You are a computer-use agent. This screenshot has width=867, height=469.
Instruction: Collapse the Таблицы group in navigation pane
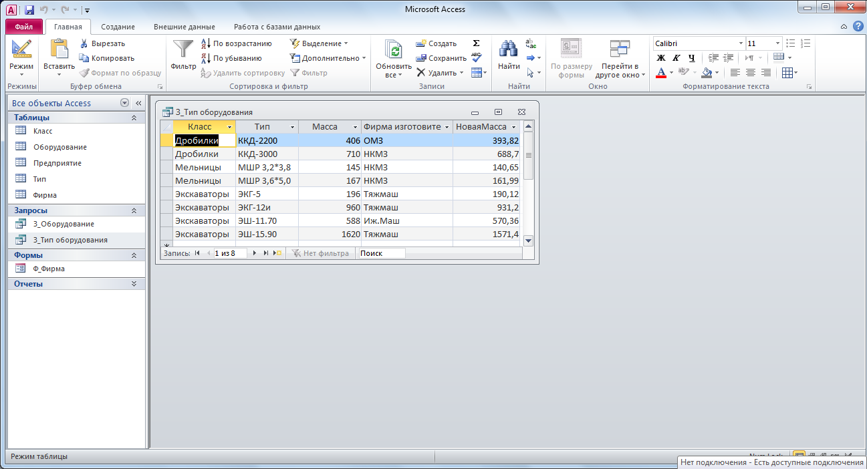click(x=134, y=118)
